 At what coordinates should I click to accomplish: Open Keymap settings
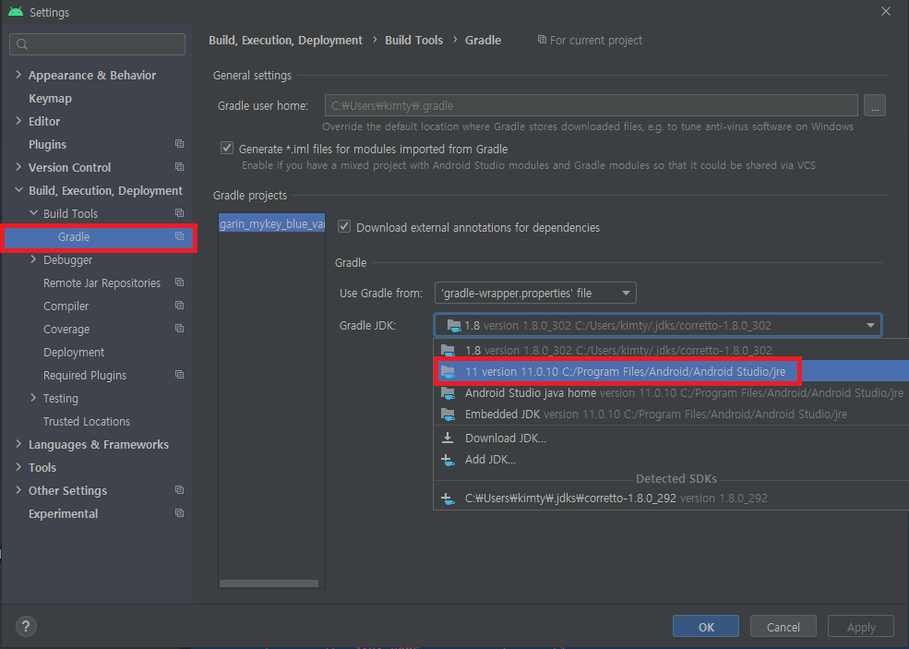pos(51,98)
